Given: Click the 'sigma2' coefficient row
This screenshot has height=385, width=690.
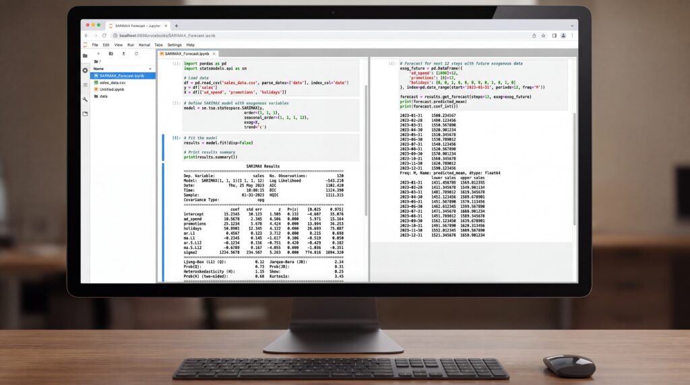Looking at the screenshot, I should click(263, 252).
